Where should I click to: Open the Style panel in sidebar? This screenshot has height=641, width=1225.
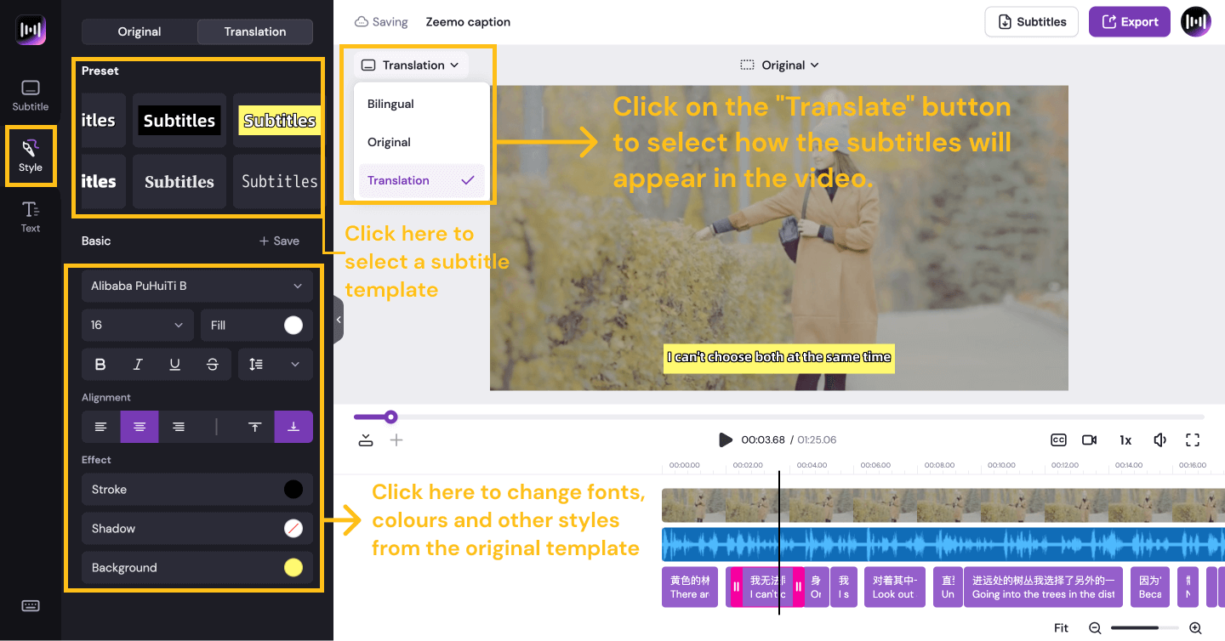[x=31, y=156]
